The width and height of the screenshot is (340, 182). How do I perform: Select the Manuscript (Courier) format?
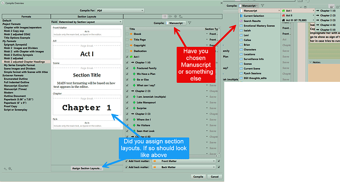[16, 86]
